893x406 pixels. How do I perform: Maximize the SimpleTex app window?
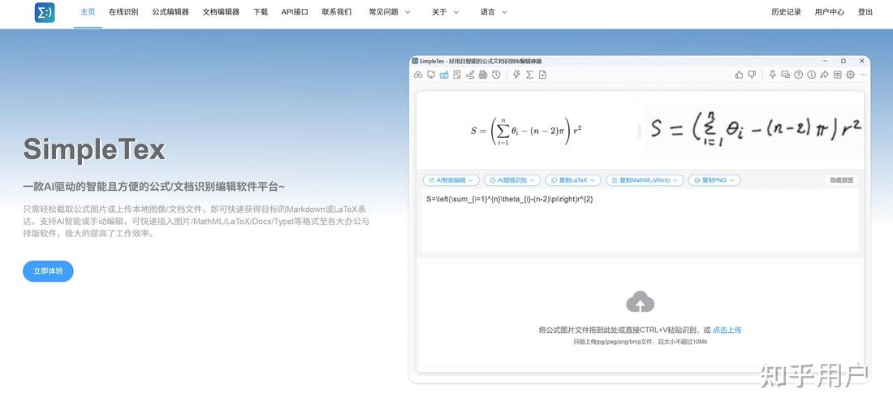pyautogui.click(x=843, y=61)
